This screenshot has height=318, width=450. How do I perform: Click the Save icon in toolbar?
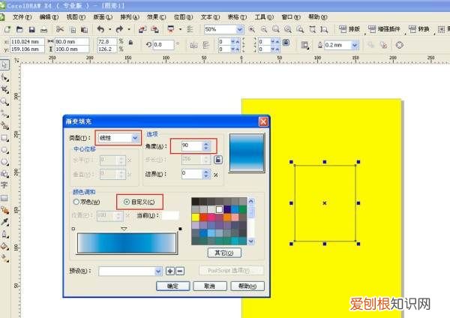[x=31, y=29]
